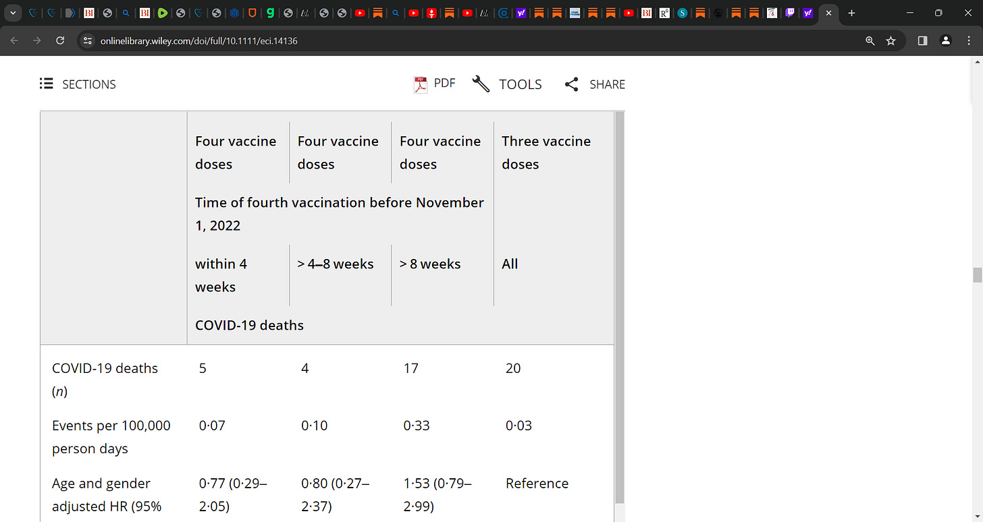Switch to the ResearchGate RG tab
The image size is (983, 522).
point(664,13)
